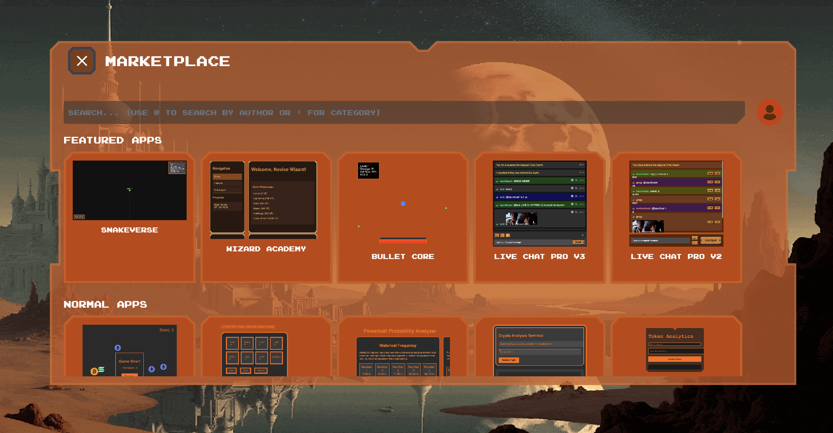833x433 pixels.
Task: Open Wizard Academy preview image
Action: point(263,199)
